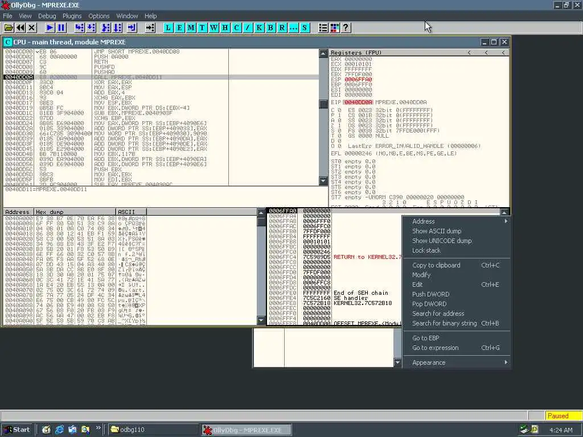
Task: Select Modify in the context menu
Action: pos(457,275)
